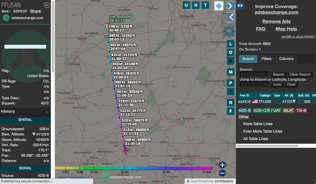
Task: Toggle the M map button
Action: (230, 72)
